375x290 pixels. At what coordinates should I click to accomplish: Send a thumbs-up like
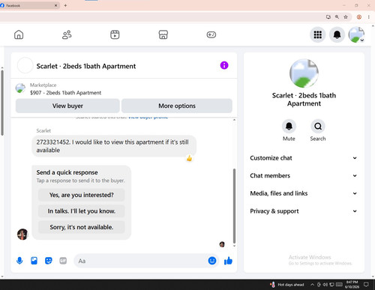tap(228, 261)
